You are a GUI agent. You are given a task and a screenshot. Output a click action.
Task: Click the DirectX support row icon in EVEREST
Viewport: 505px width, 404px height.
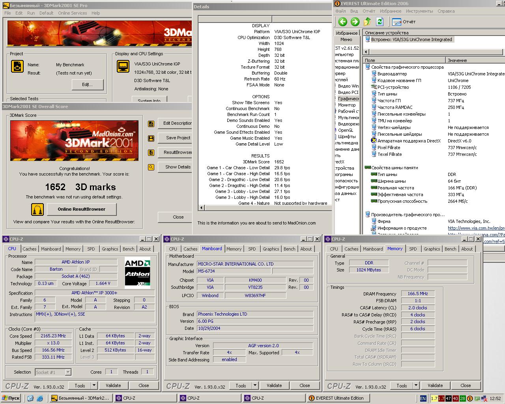coord(374,141)
